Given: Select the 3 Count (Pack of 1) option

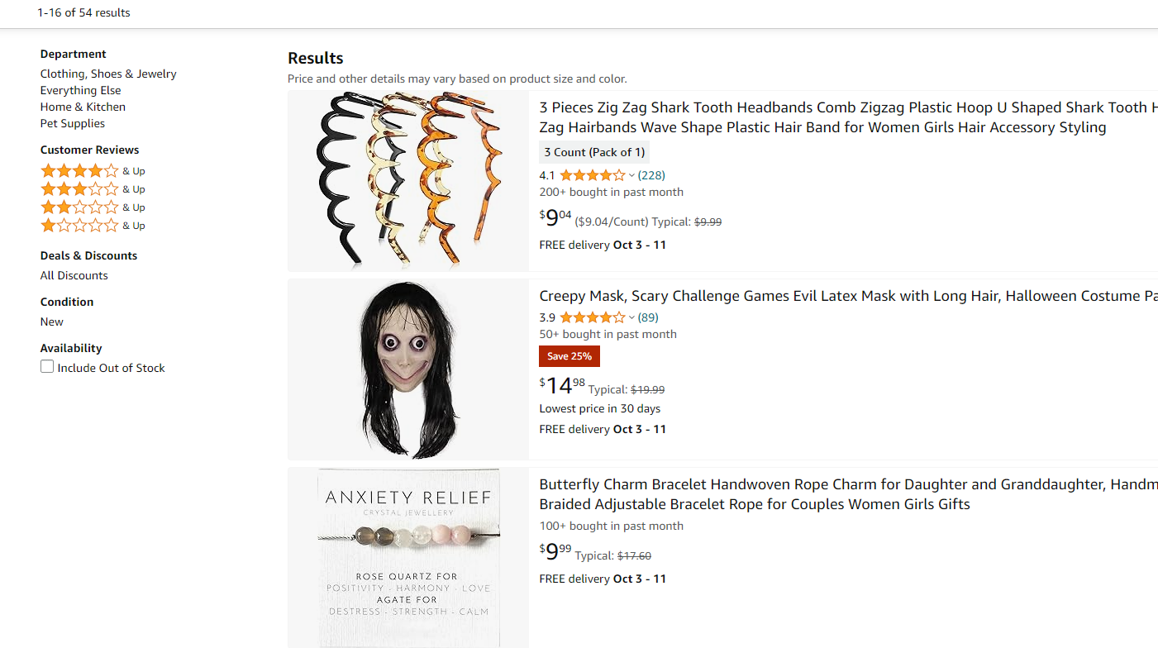Looking at the screenshot, I should coord(593,152).
